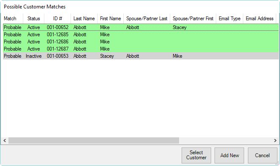
Task: Click the left scroll arrow
Action: tap(5, 141)
